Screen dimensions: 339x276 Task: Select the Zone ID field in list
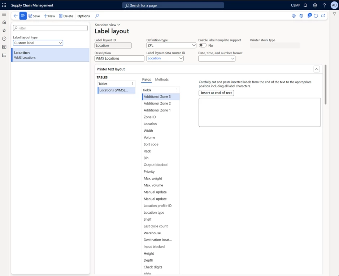[x=150, y=117]
